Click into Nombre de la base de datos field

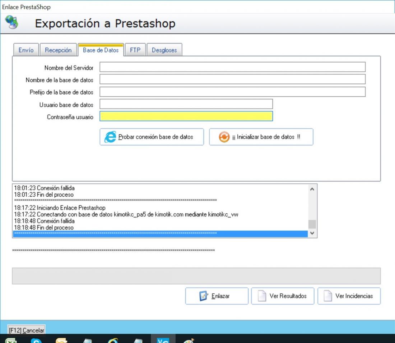coord(232,79)
